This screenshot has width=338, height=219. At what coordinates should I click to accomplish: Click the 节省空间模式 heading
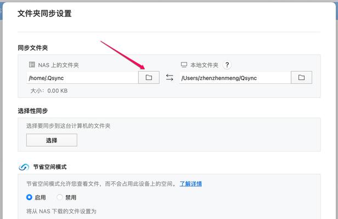pyautogui.click(x=50, y=167)
